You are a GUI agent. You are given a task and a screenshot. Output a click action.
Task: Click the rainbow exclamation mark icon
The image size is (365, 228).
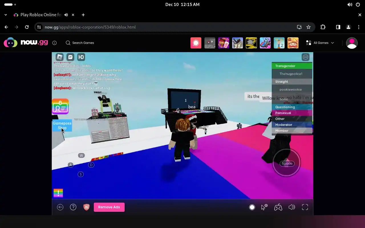tap(58, 193)
